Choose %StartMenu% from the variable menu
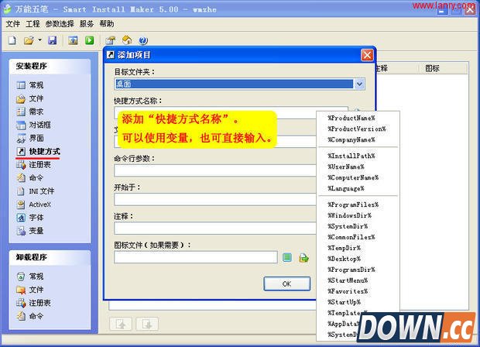 [348, 280]
